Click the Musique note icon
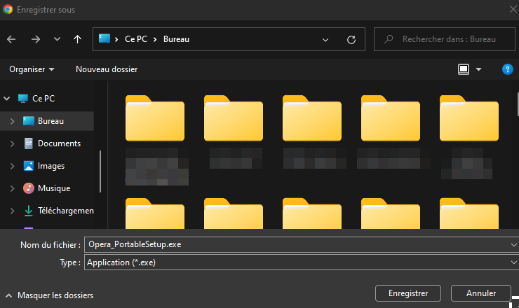519x308 pixels. [x=29, y=188]
